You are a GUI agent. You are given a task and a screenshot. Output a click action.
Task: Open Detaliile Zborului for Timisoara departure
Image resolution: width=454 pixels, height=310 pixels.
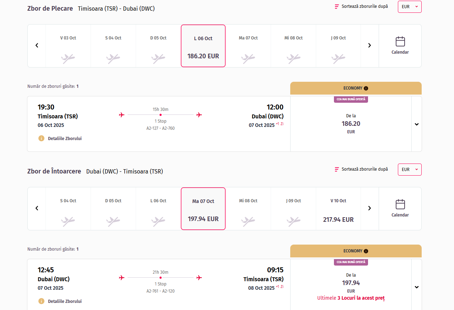tap(64, 139)
